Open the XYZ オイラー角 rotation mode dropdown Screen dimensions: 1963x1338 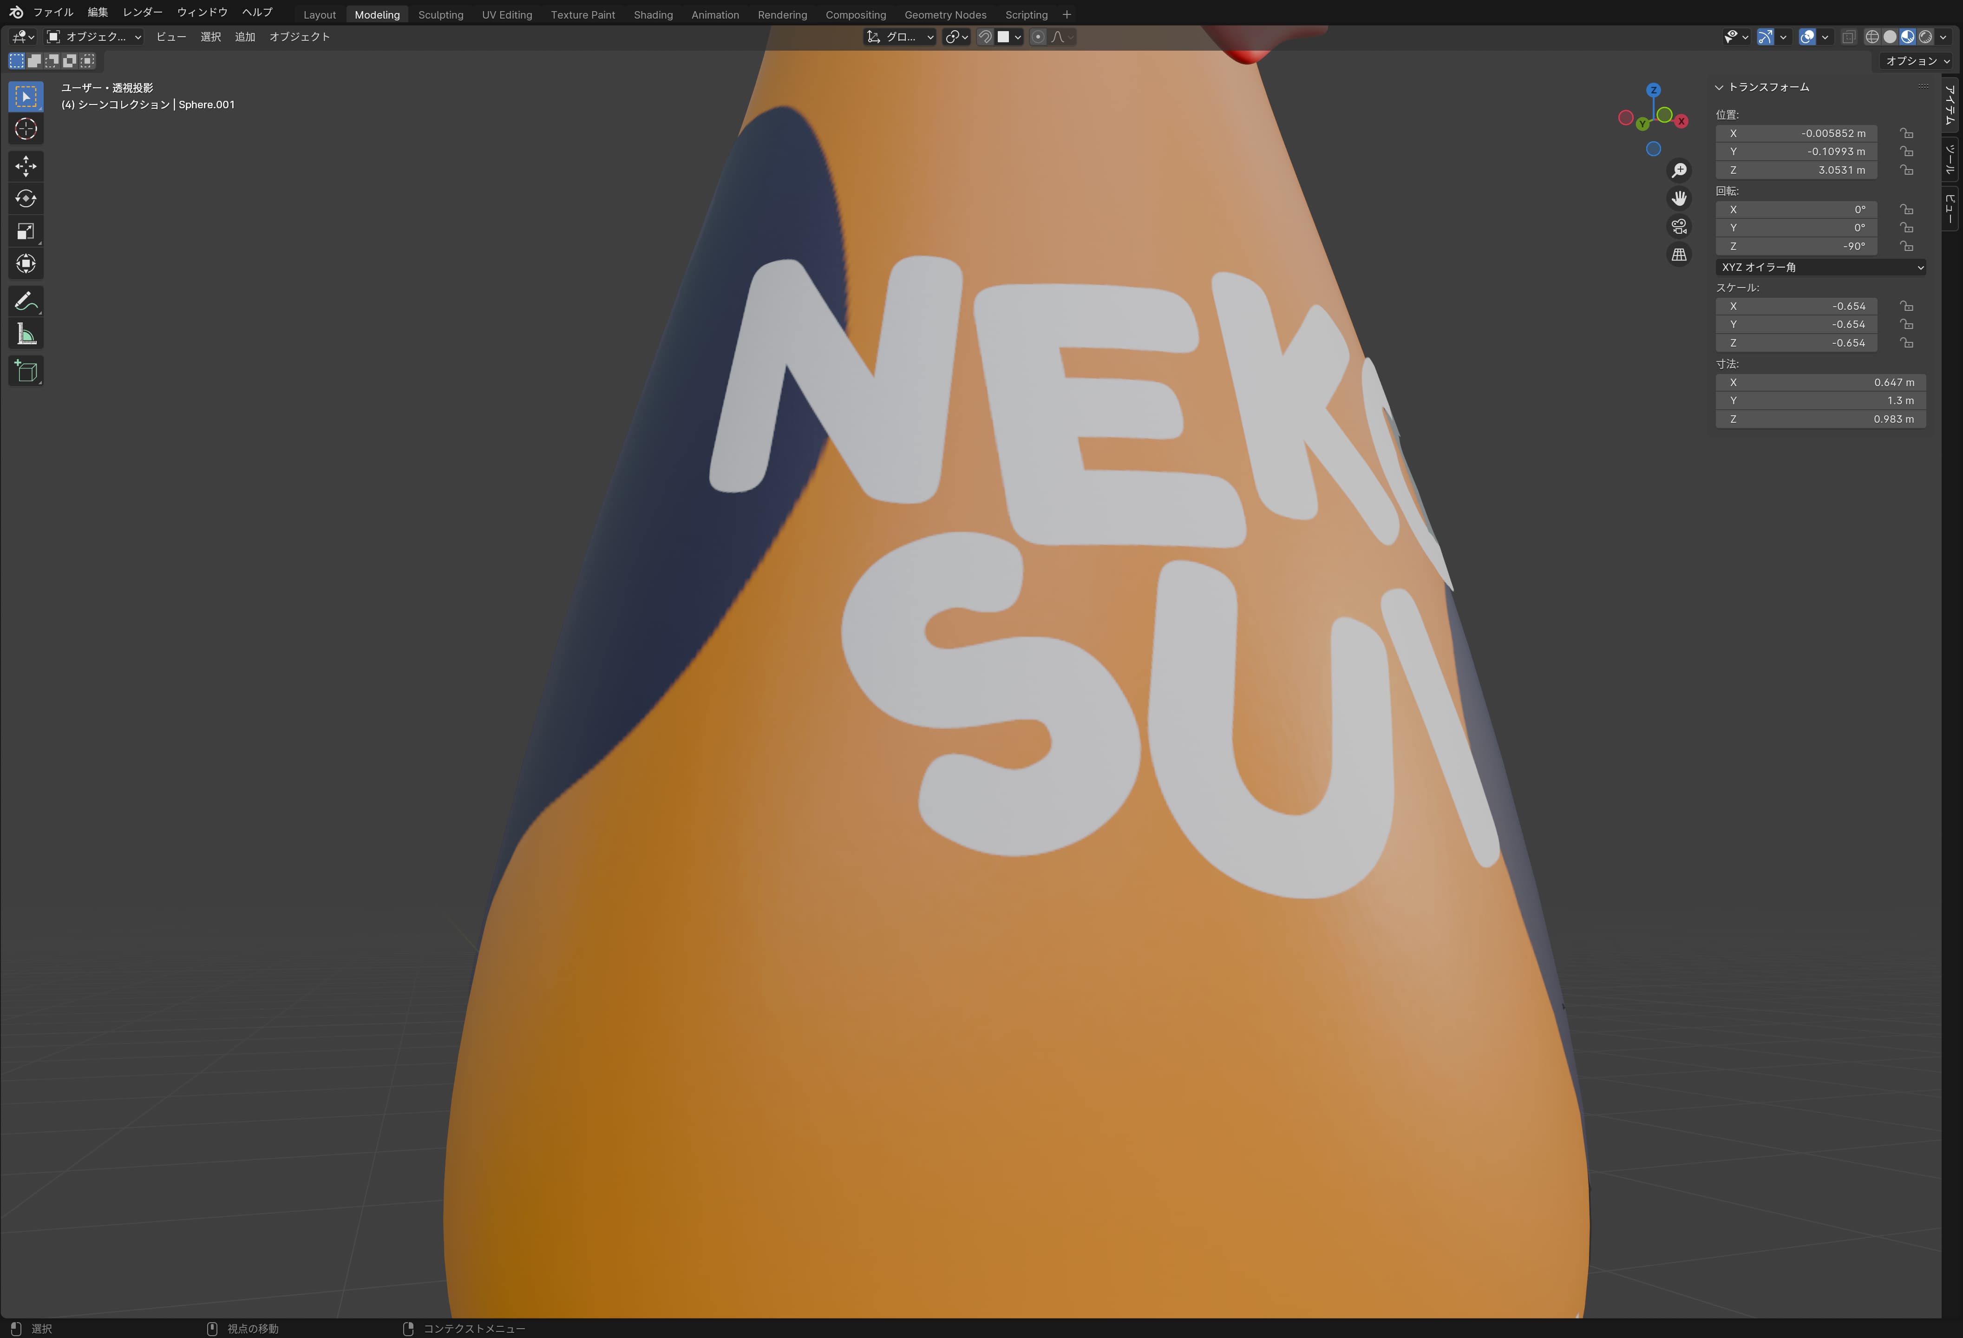coord(1820,267)
